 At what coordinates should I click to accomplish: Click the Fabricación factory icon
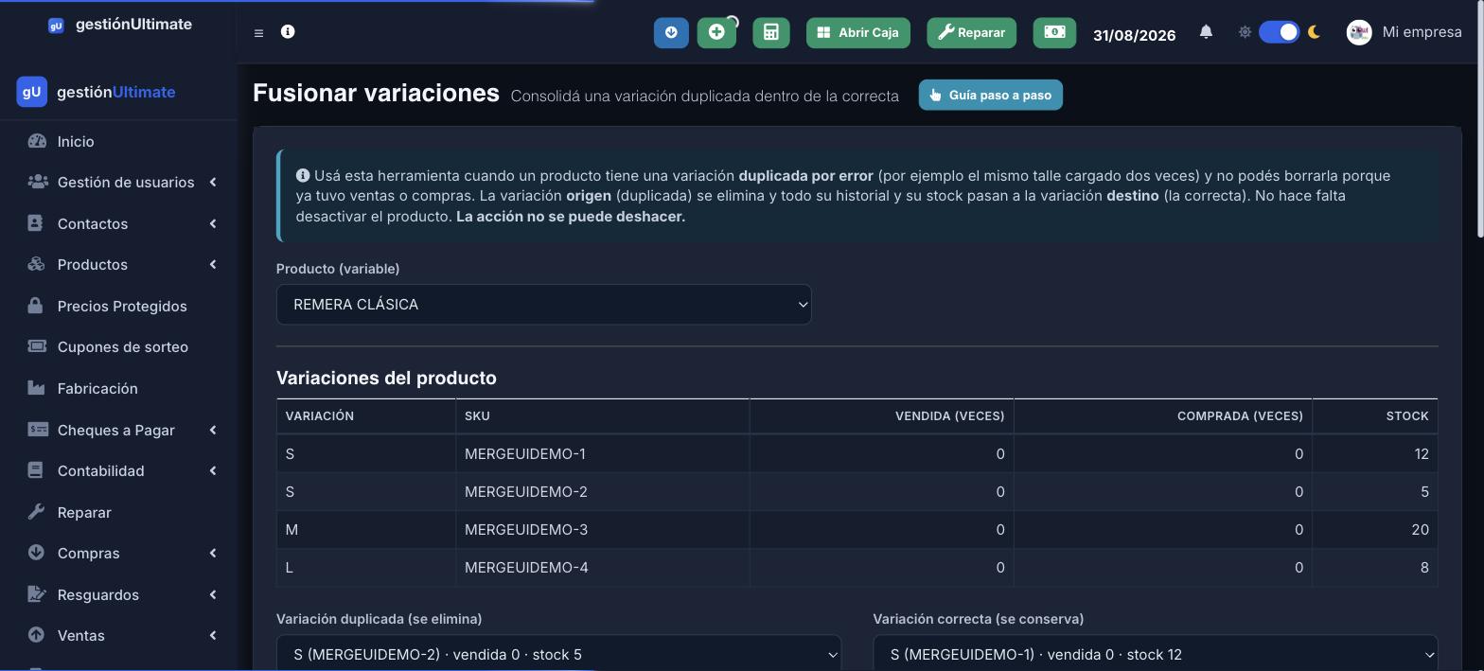coord(37,388)
